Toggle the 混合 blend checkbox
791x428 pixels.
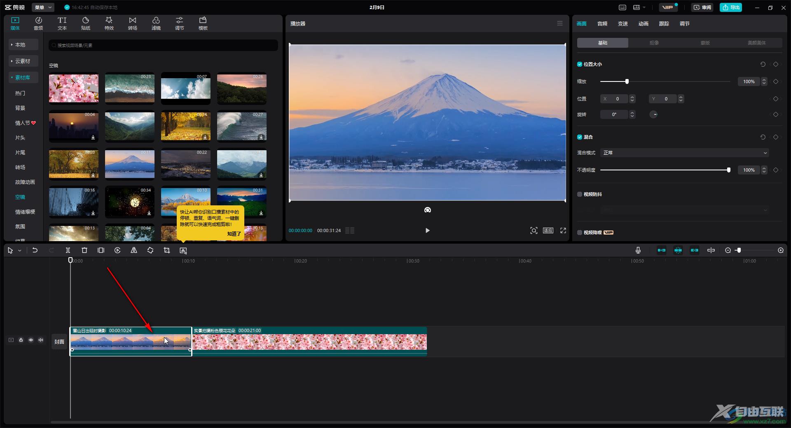point(580,137)
